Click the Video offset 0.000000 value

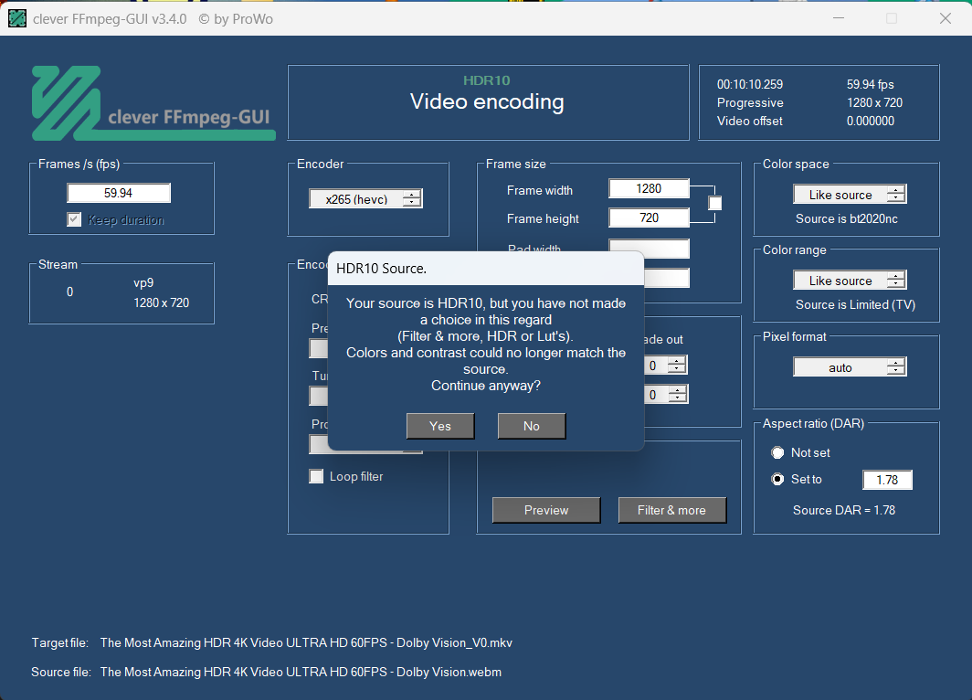[x=871, y=121]
